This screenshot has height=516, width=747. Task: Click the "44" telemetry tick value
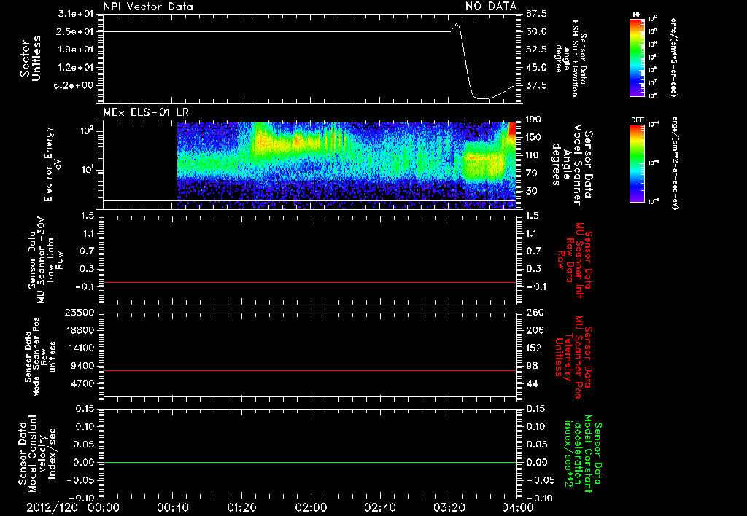coord(531,383)
